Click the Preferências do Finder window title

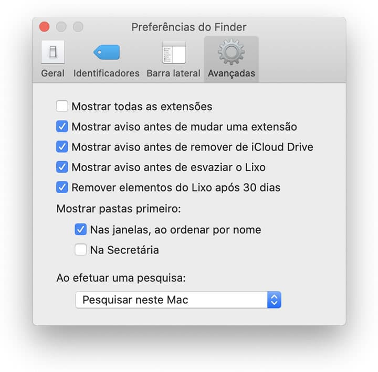pyautogui.click(x=188, y=27)
